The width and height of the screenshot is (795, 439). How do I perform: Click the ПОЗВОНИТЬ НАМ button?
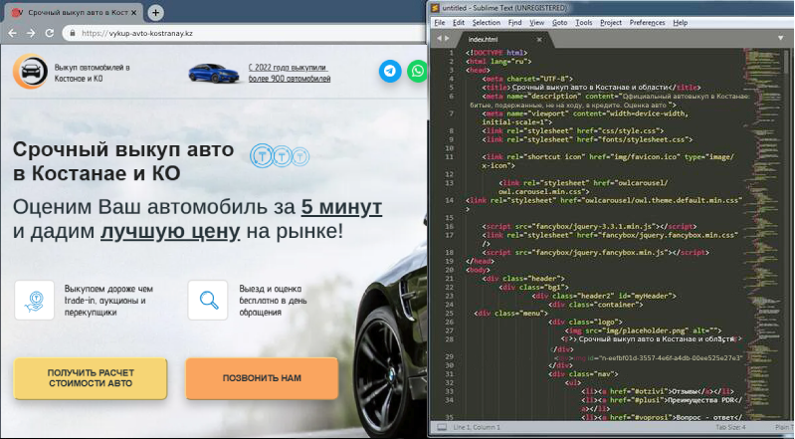pos(262,378)
